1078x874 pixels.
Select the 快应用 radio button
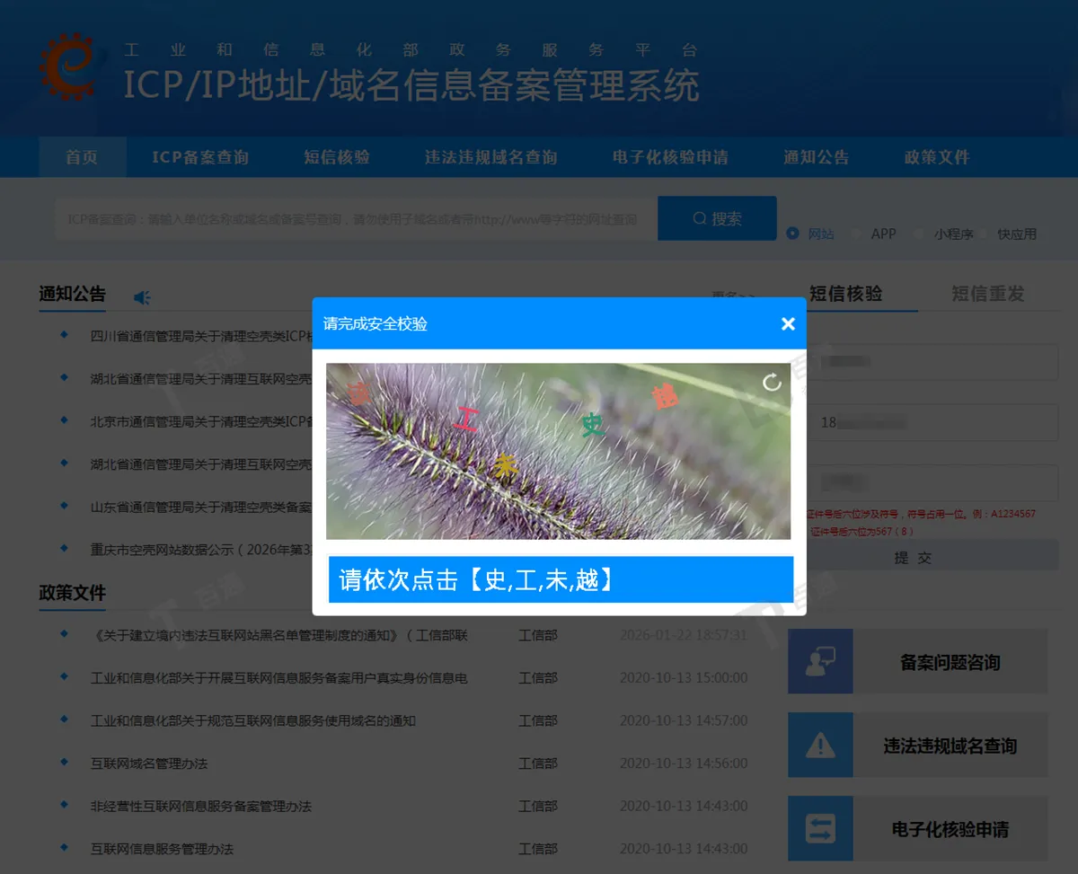(x=984, y=234)
